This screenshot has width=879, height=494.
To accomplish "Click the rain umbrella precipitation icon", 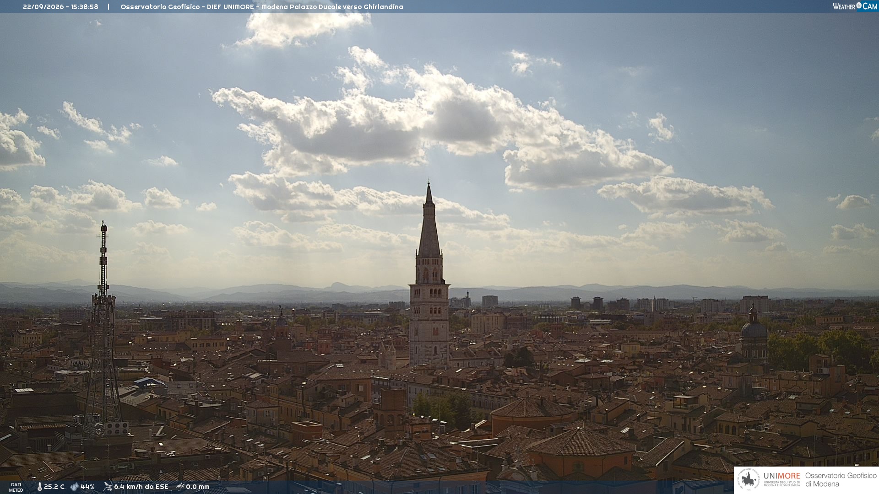I will [x=180, y=487].
